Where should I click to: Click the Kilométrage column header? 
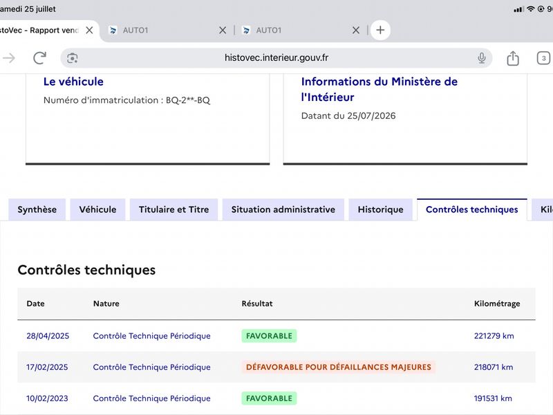497,304
